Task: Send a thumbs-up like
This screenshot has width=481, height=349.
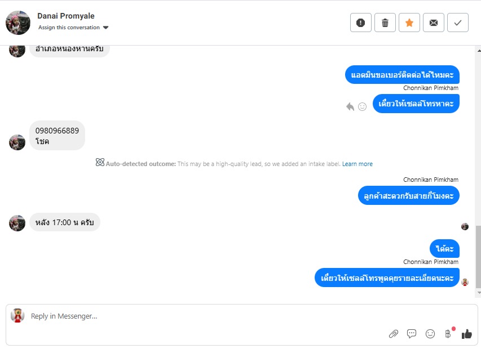Action: [467, 334]
